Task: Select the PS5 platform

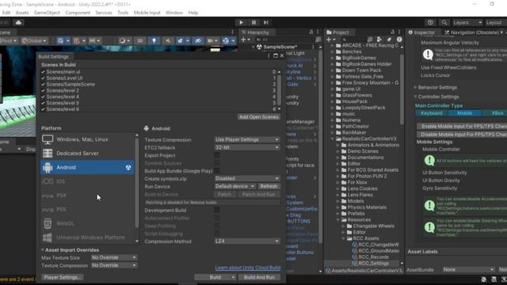Action: click(x=87, y=209)
